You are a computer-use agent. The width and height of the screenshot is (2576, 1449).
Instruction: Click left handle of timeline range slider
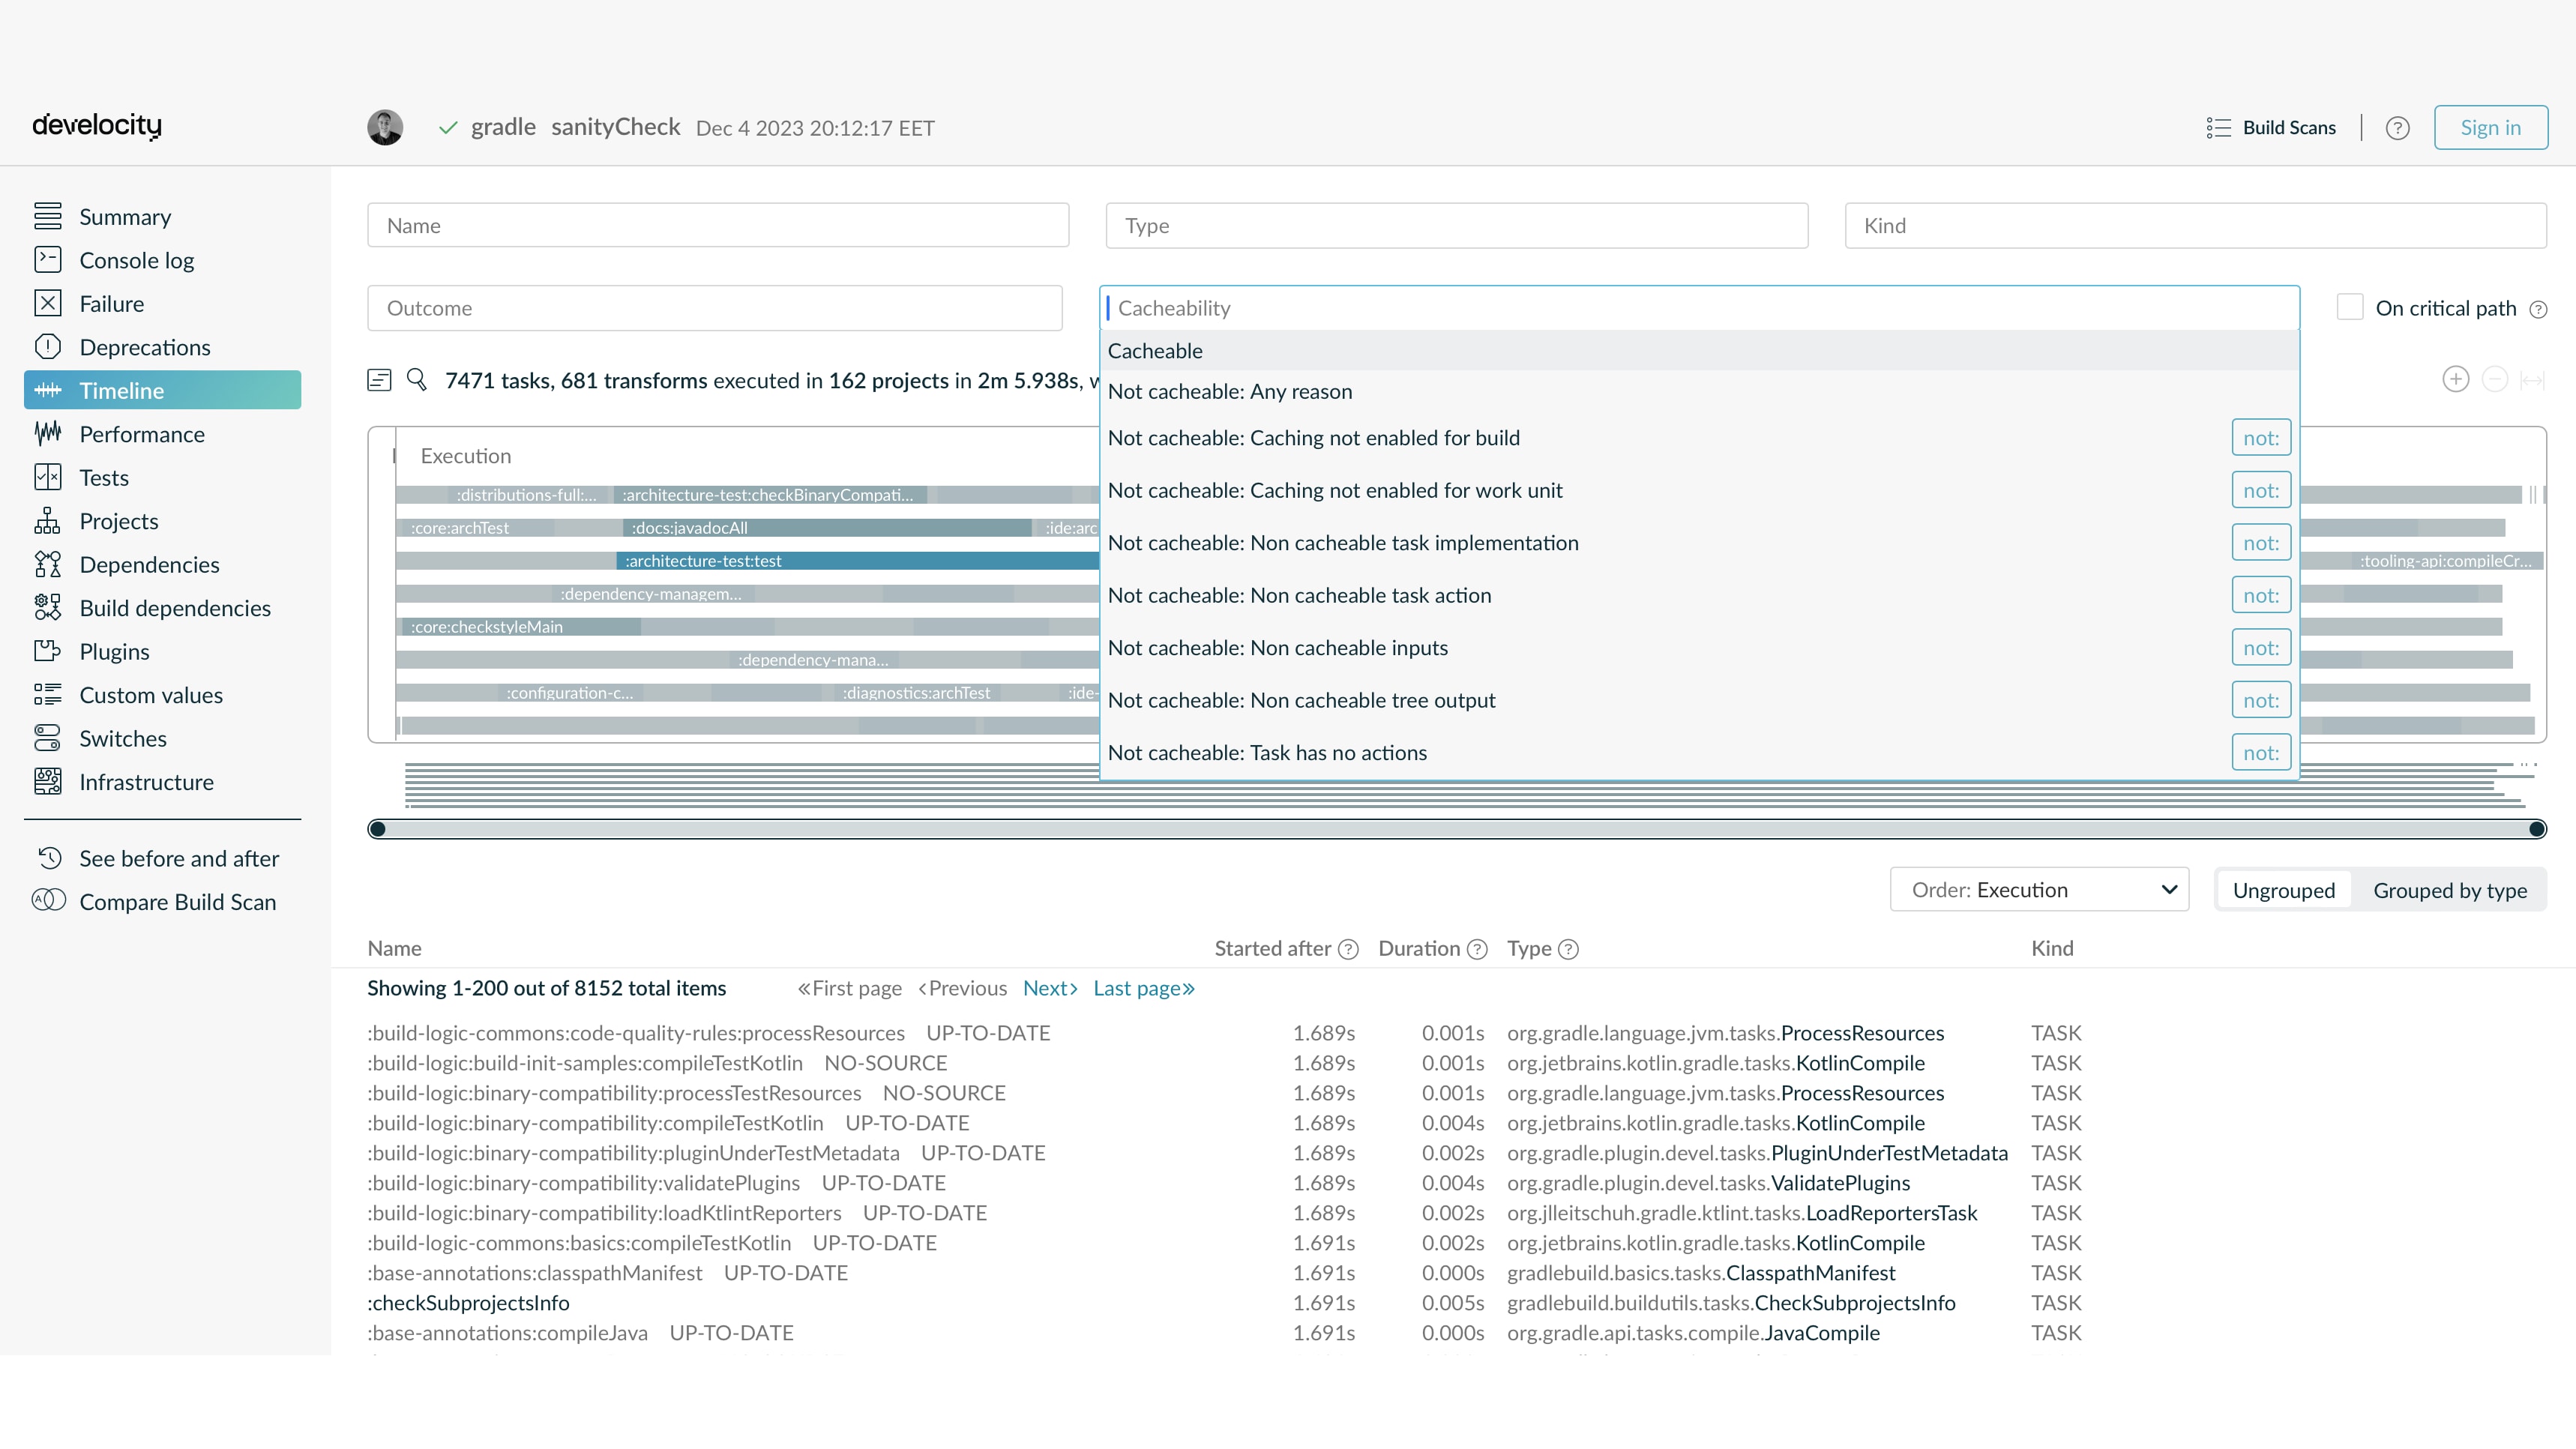tap(377, 828)
